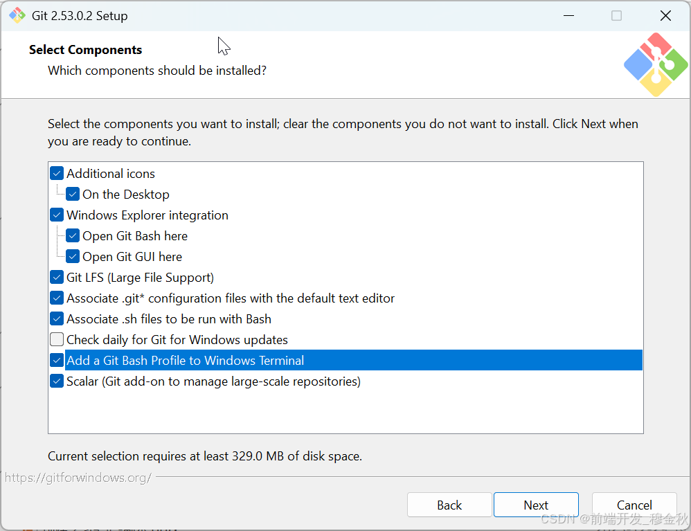The image size is (691, 531).
Task: Click the Next button
Action: [536, 505]
